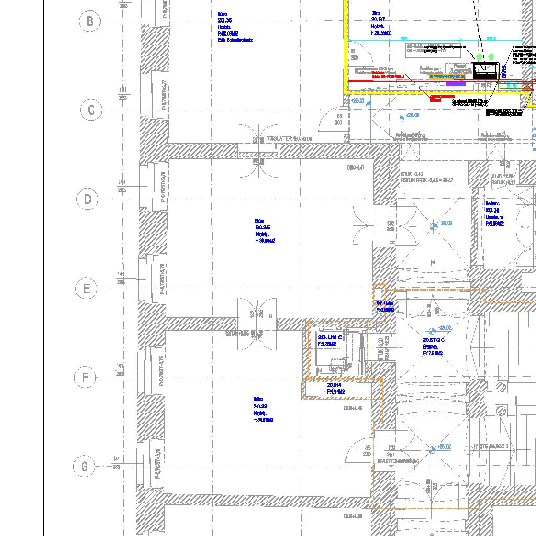Select the grid axis bubble C
536x536 pixels.
click(91, 110)
